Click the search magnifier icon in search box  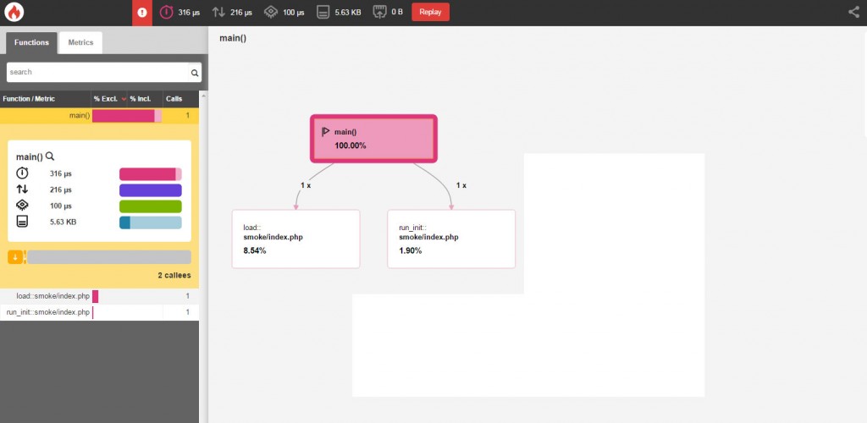click(x=195, y=73)
